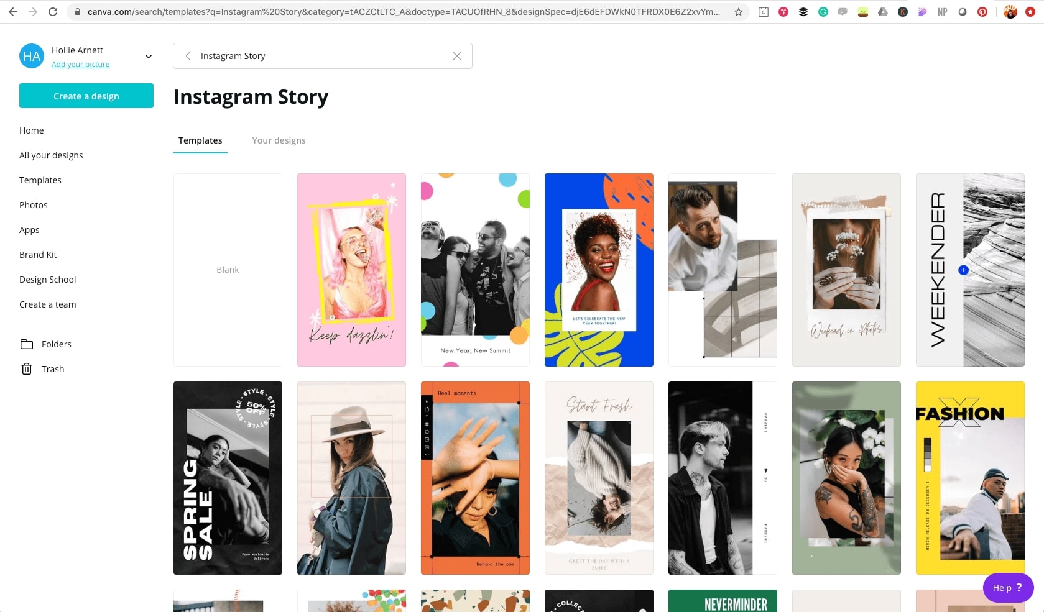Viewport: 1044px width, 612px height.
Task: Bookmark page with the star icon
Action: tap(739, 12)
